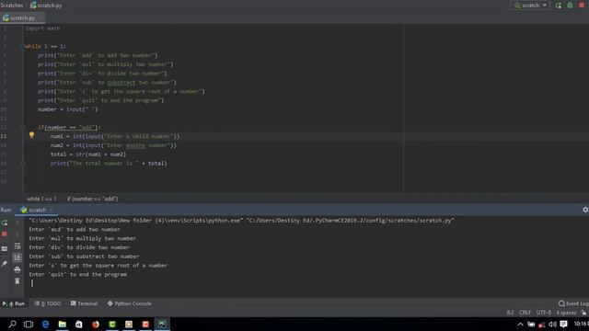
Task: Open Microsoft Store from taskbar
Action: [79, 324]
